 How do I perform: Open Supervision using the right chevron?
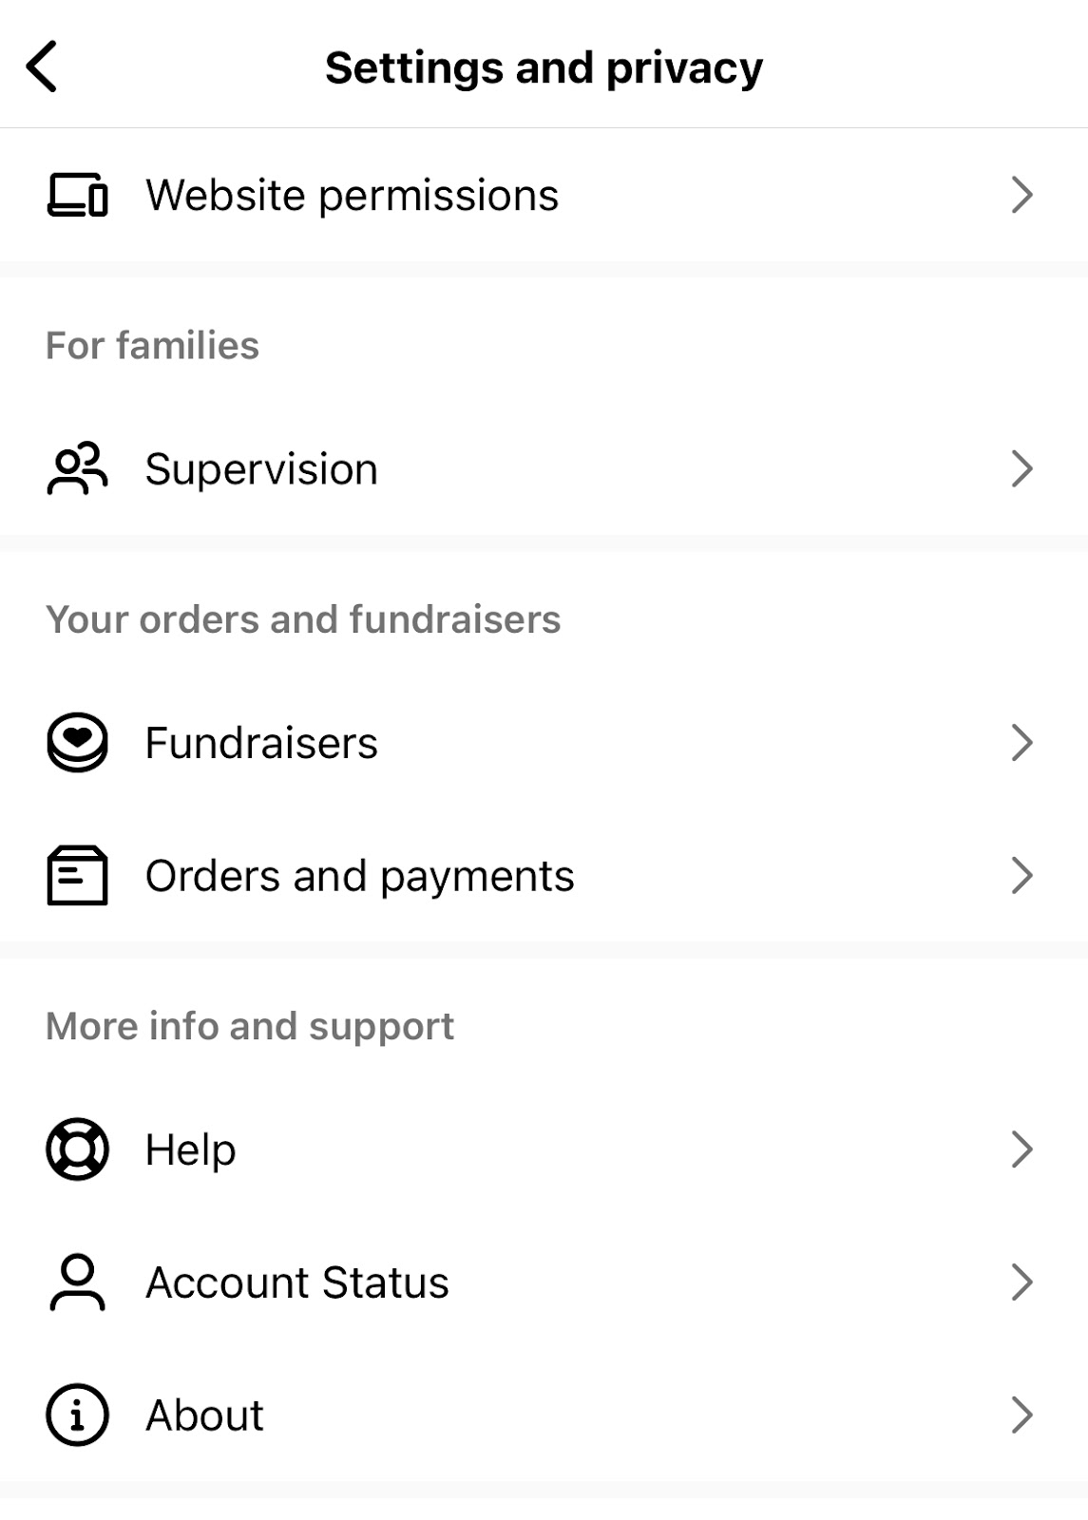[1021, 468]
